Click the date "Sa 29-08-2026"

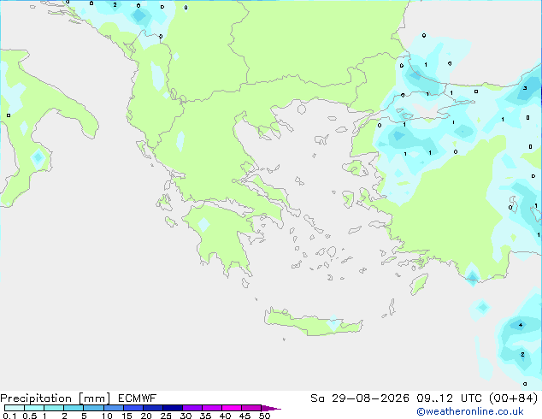coord(360,398)
